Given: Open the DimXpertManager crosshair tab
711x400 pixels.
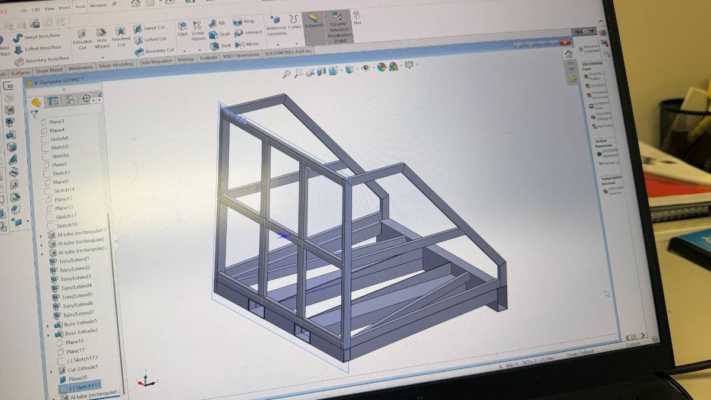Looking at the screenshot, I should click(87, 98).
